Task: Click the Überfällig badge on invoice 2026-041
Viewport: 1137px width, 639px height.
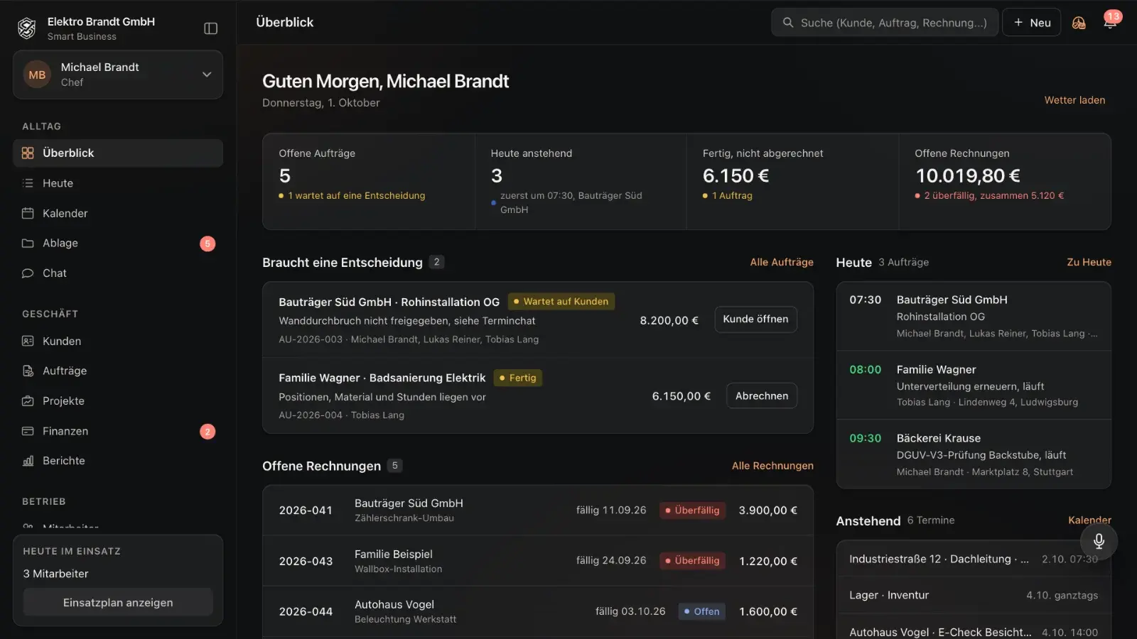Action: pyautogui.click(x=692, y=510)
